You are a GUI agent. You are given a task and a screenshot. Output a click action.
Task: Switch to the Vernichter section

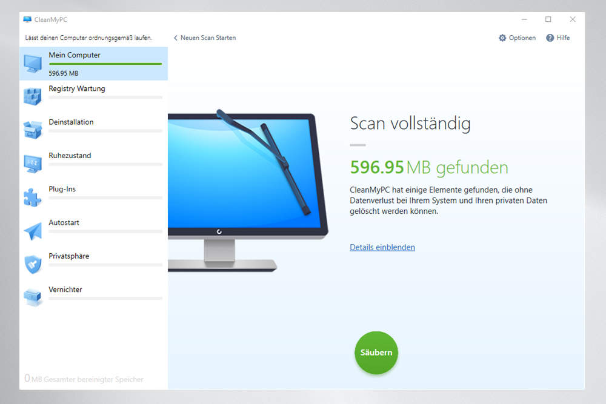click(x=93, y=298)
